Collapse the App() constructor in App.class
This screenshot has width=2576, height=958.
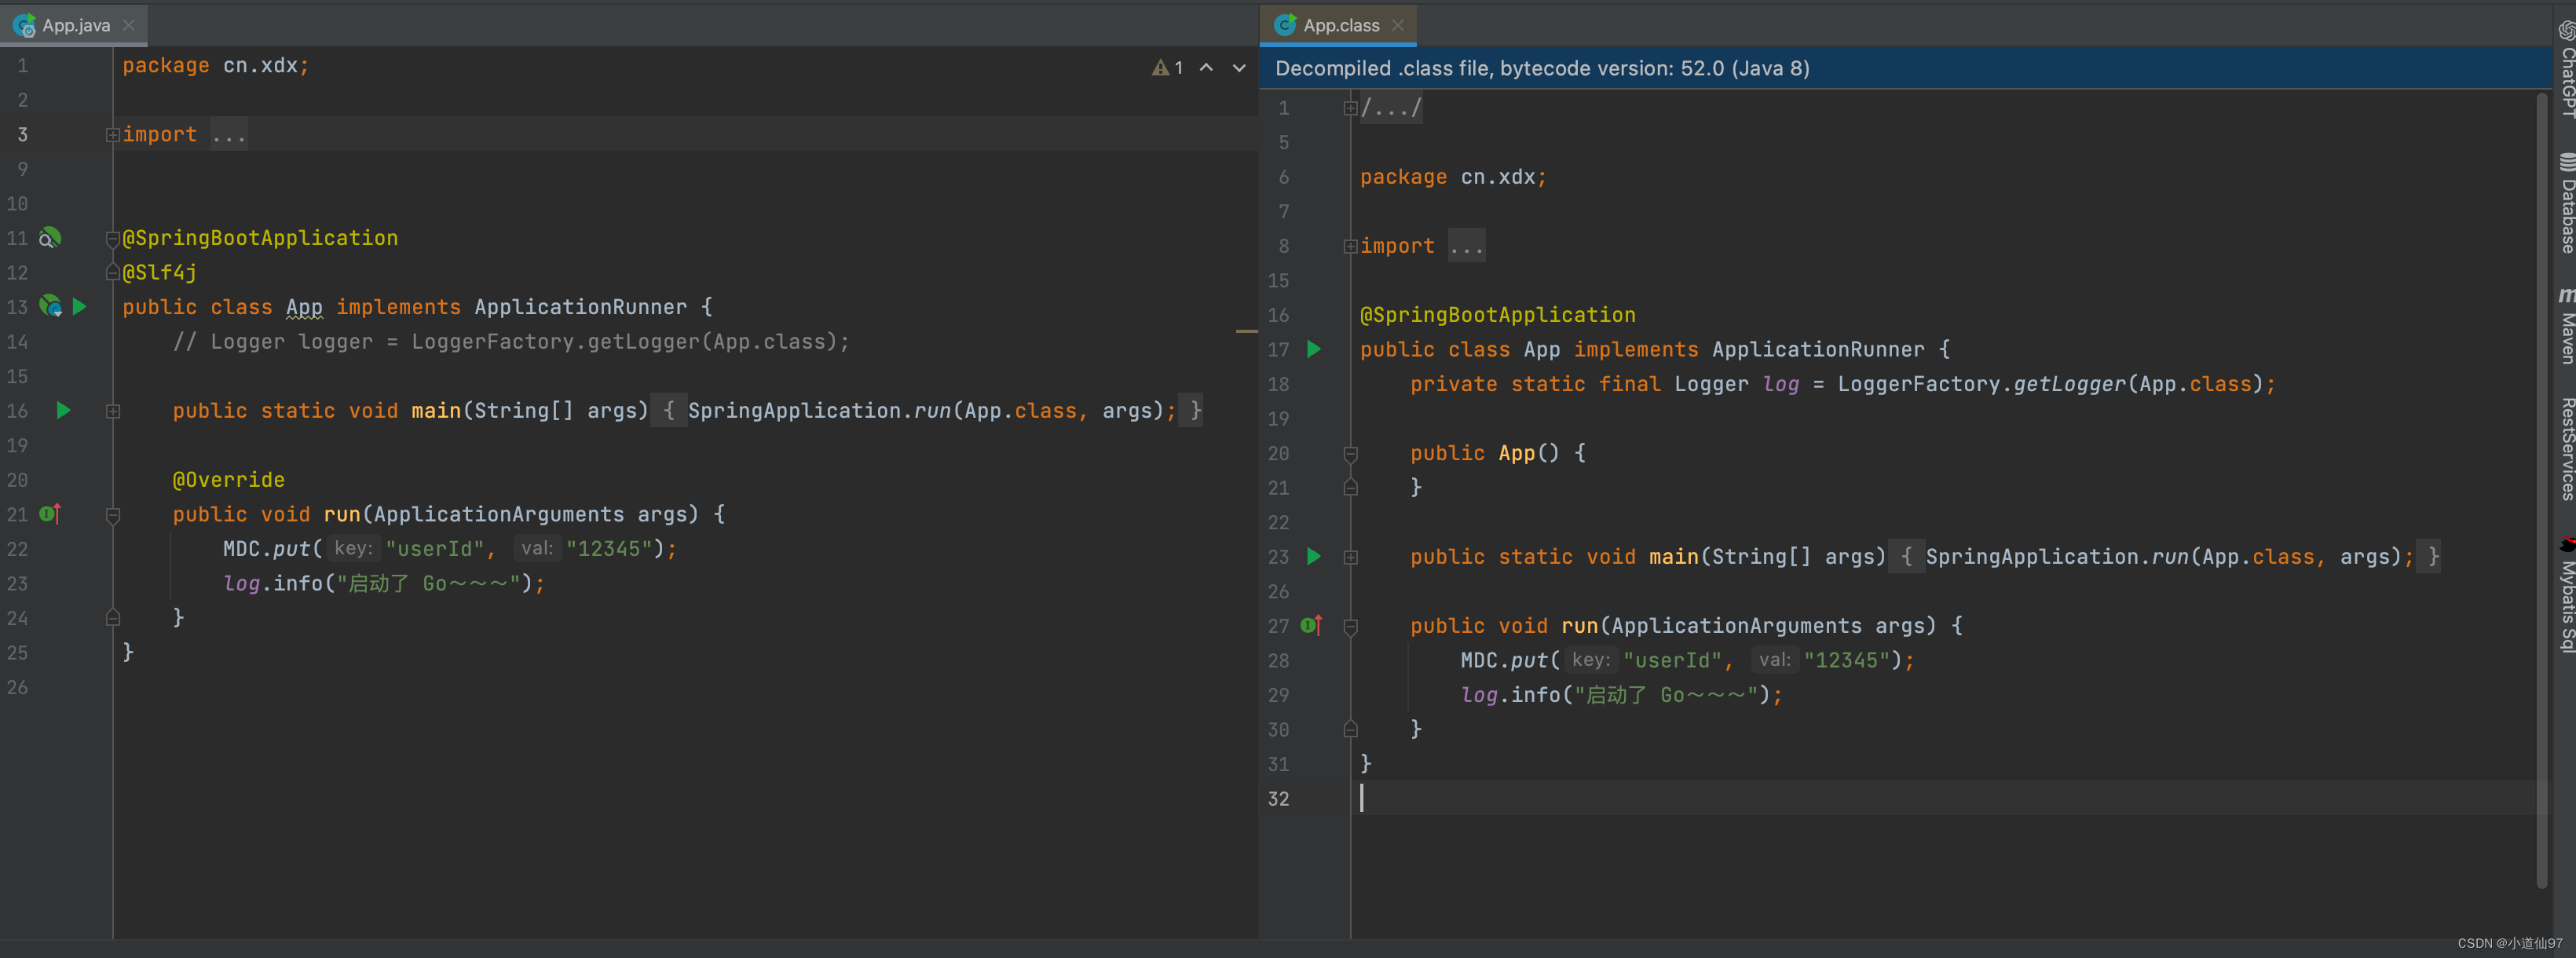pos(1350,454)
